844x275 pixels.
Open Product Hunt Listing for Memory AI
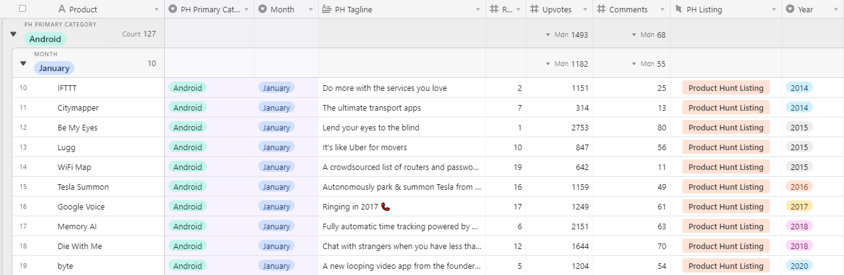726,226
